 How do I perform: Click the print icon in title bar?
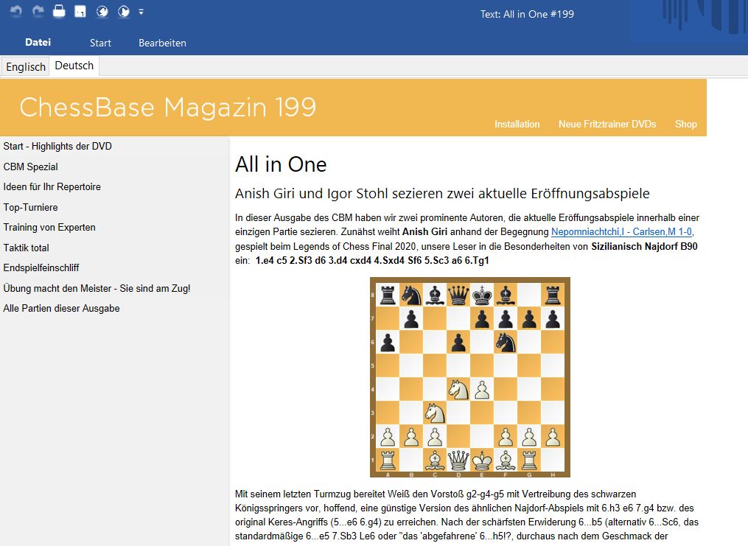point(59,12)
